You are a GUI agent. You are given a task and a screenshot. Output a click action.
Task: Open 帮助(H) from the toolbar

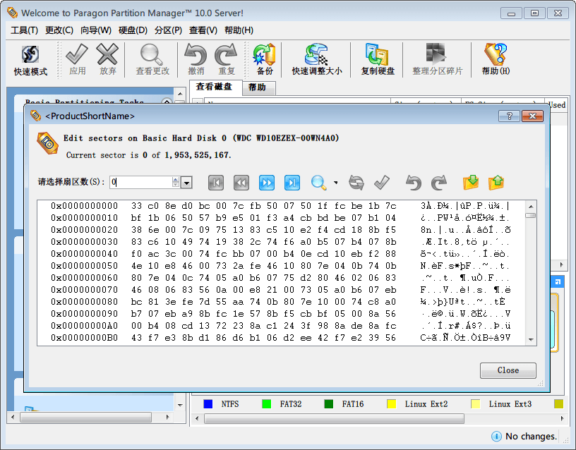pyautogui.click(x=496, y=60)
